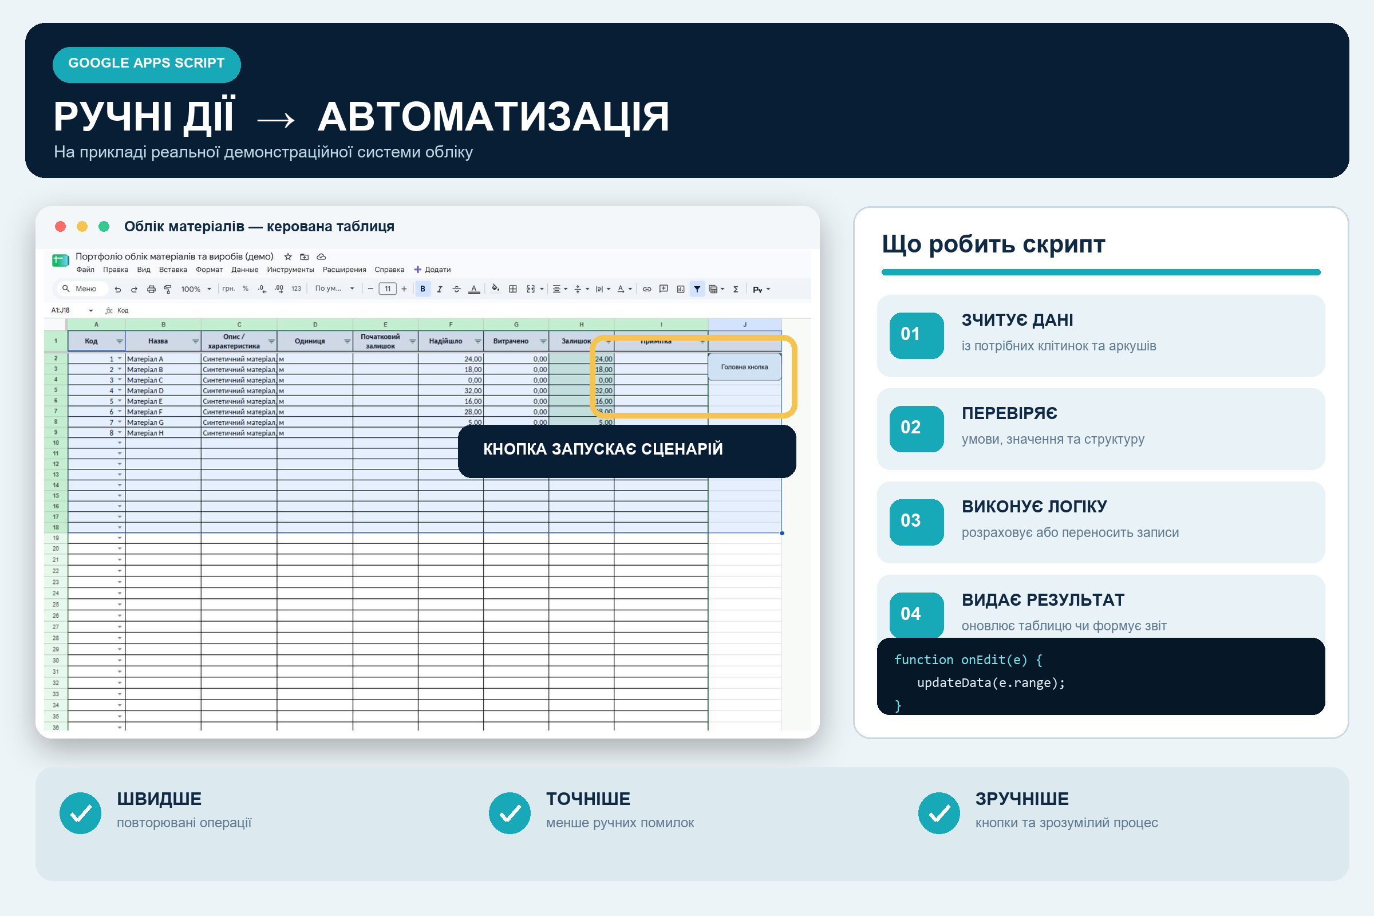Insert chart using chart icon

click(681, 289)
